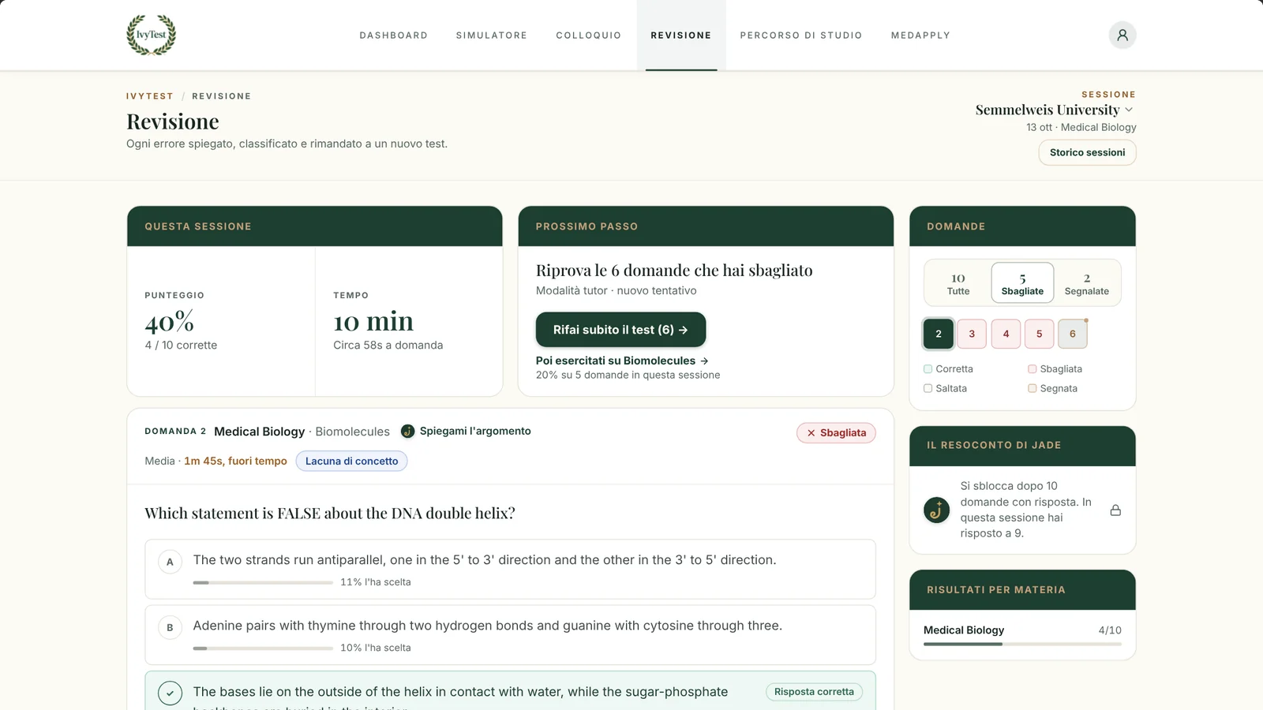The height and width of the screenshot is (710, 1263).
Task: Select answer about antiparallel strands
Action: tap(510, 569)
